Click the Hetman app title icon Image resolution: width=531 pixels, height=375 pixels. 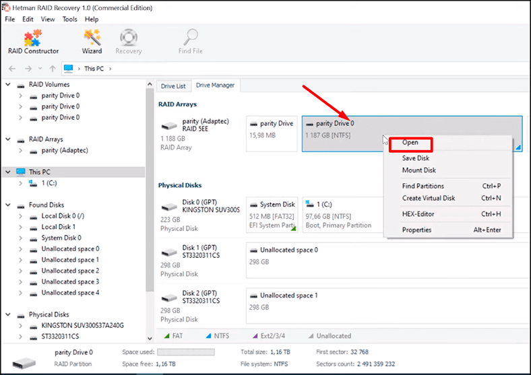point(6,7)
